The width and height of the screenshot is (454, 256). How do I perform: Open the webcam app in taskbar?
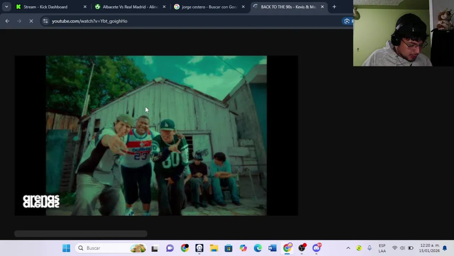(199, 248)
